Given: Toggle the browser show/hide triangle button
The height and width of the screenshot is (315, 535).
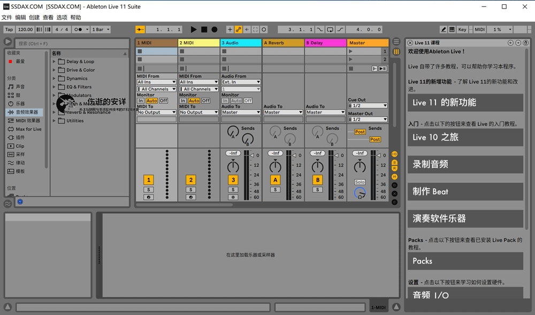Looking at the screenshot, I should pos(7,42).
